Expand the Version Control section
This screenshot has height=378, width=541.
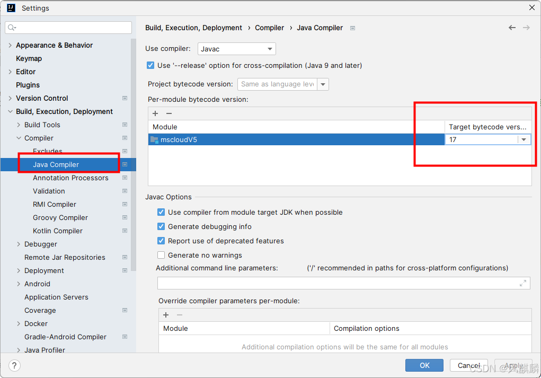[10, 99]
